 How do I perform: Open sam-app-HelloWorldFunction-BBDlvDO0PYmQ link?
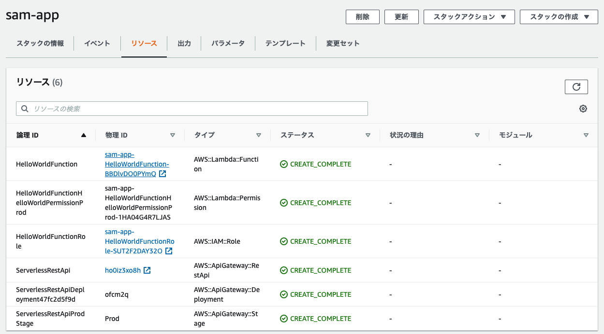[x=137, y=164]
